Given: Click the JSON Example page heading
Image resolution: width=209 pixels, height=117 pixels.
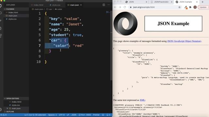Looking at the screenshot, I should tap(173, 23).
